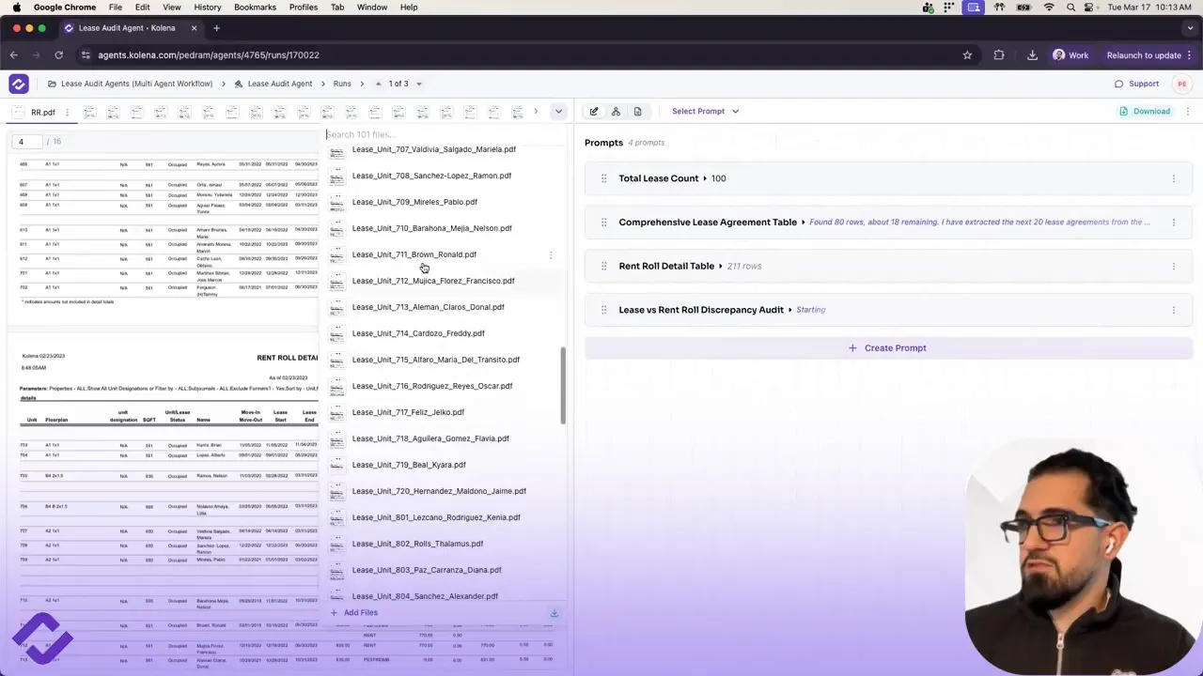The image size is (1203, 676).
Task: Switch to the RR.pdf document tab
Action: click(42, 112)
